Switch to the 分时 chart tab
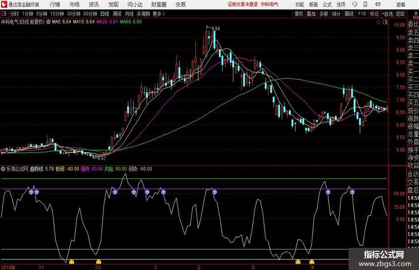 click(x=15, y=14)
